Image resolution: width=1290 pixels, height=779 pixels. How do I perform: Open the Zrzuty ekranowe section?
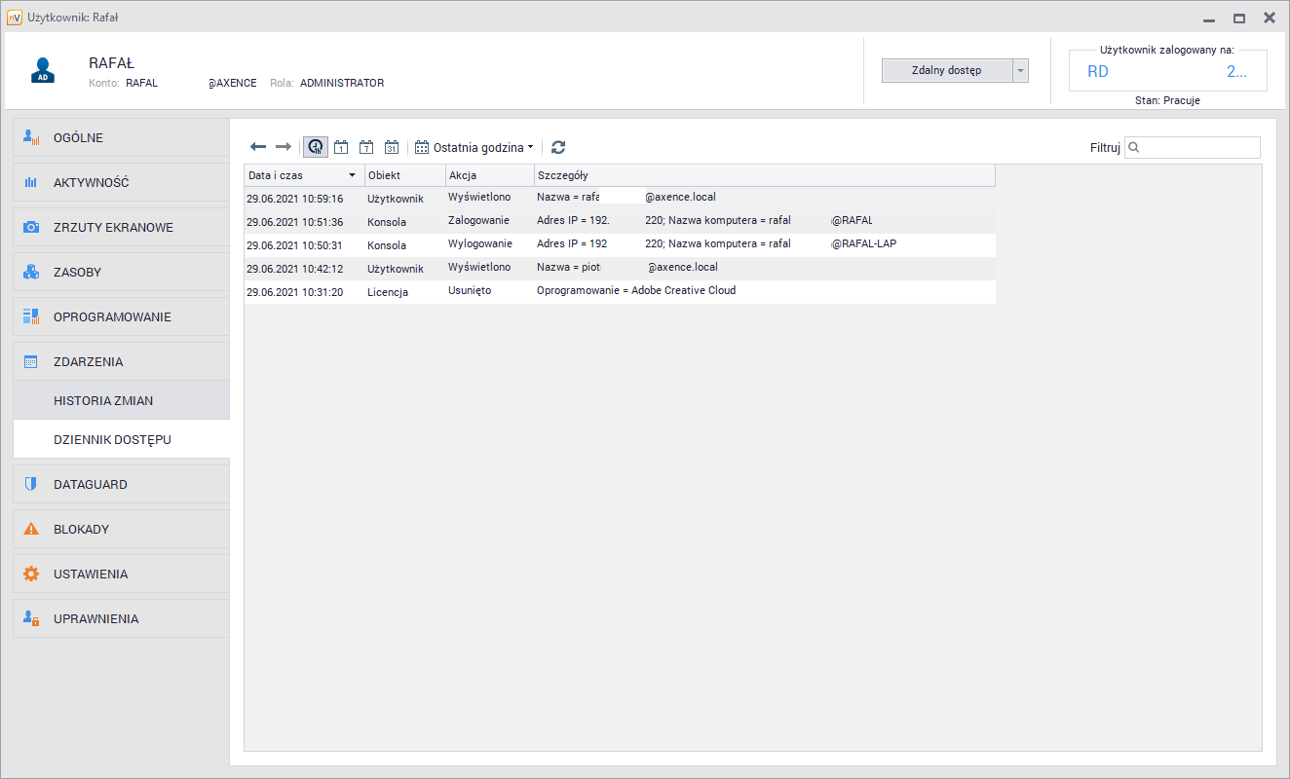[x=113, y=227]
